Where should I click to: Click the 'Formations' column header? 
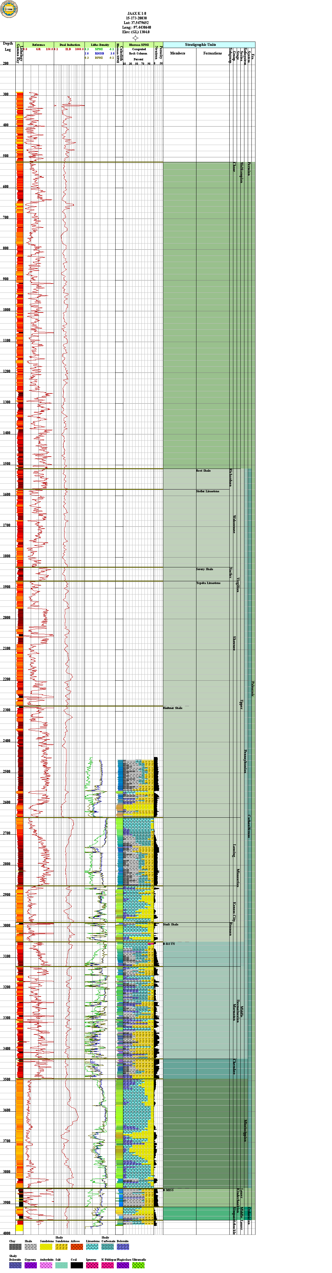[213, 53]
